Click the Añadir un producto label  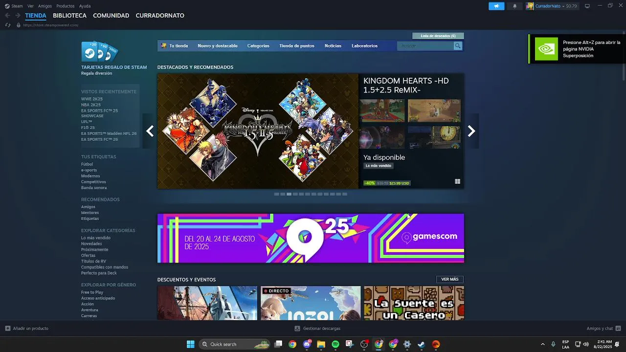31,329
